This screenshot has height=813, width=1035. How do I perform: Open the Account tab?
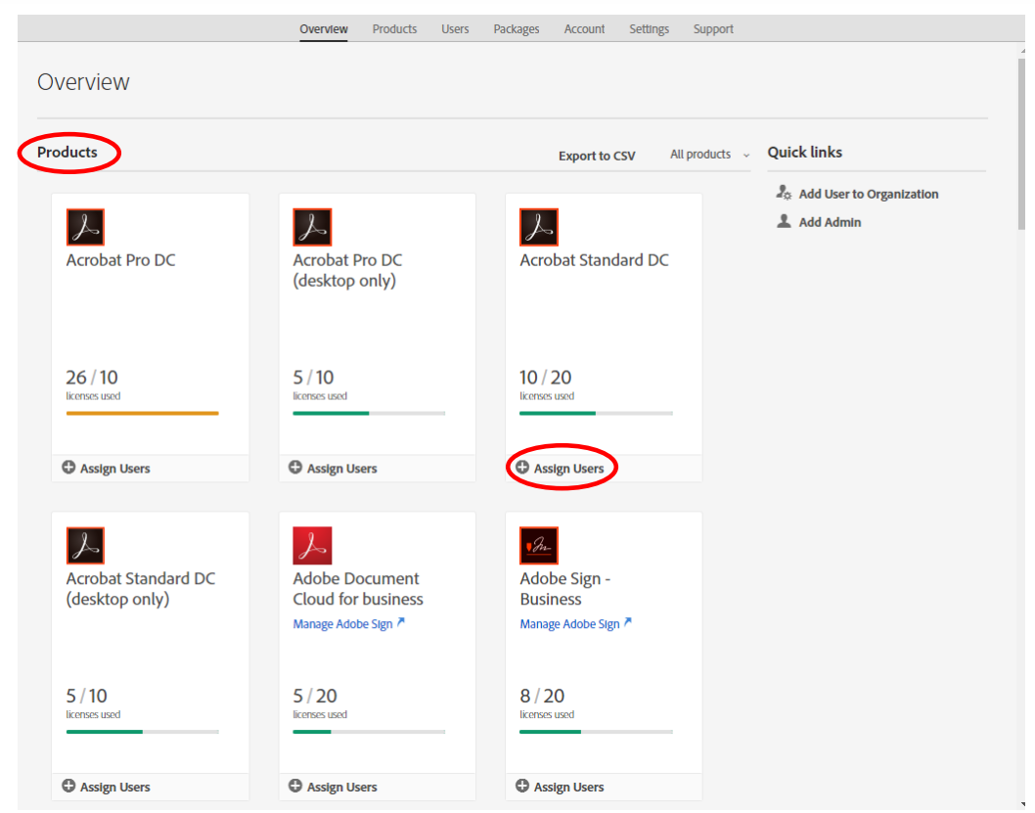[x=584, y=29]
